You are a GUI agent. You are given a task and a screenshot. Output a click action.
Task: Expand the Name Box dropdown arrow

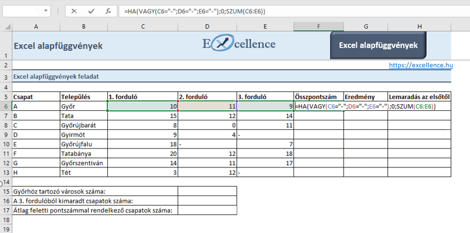pos(46,11)
